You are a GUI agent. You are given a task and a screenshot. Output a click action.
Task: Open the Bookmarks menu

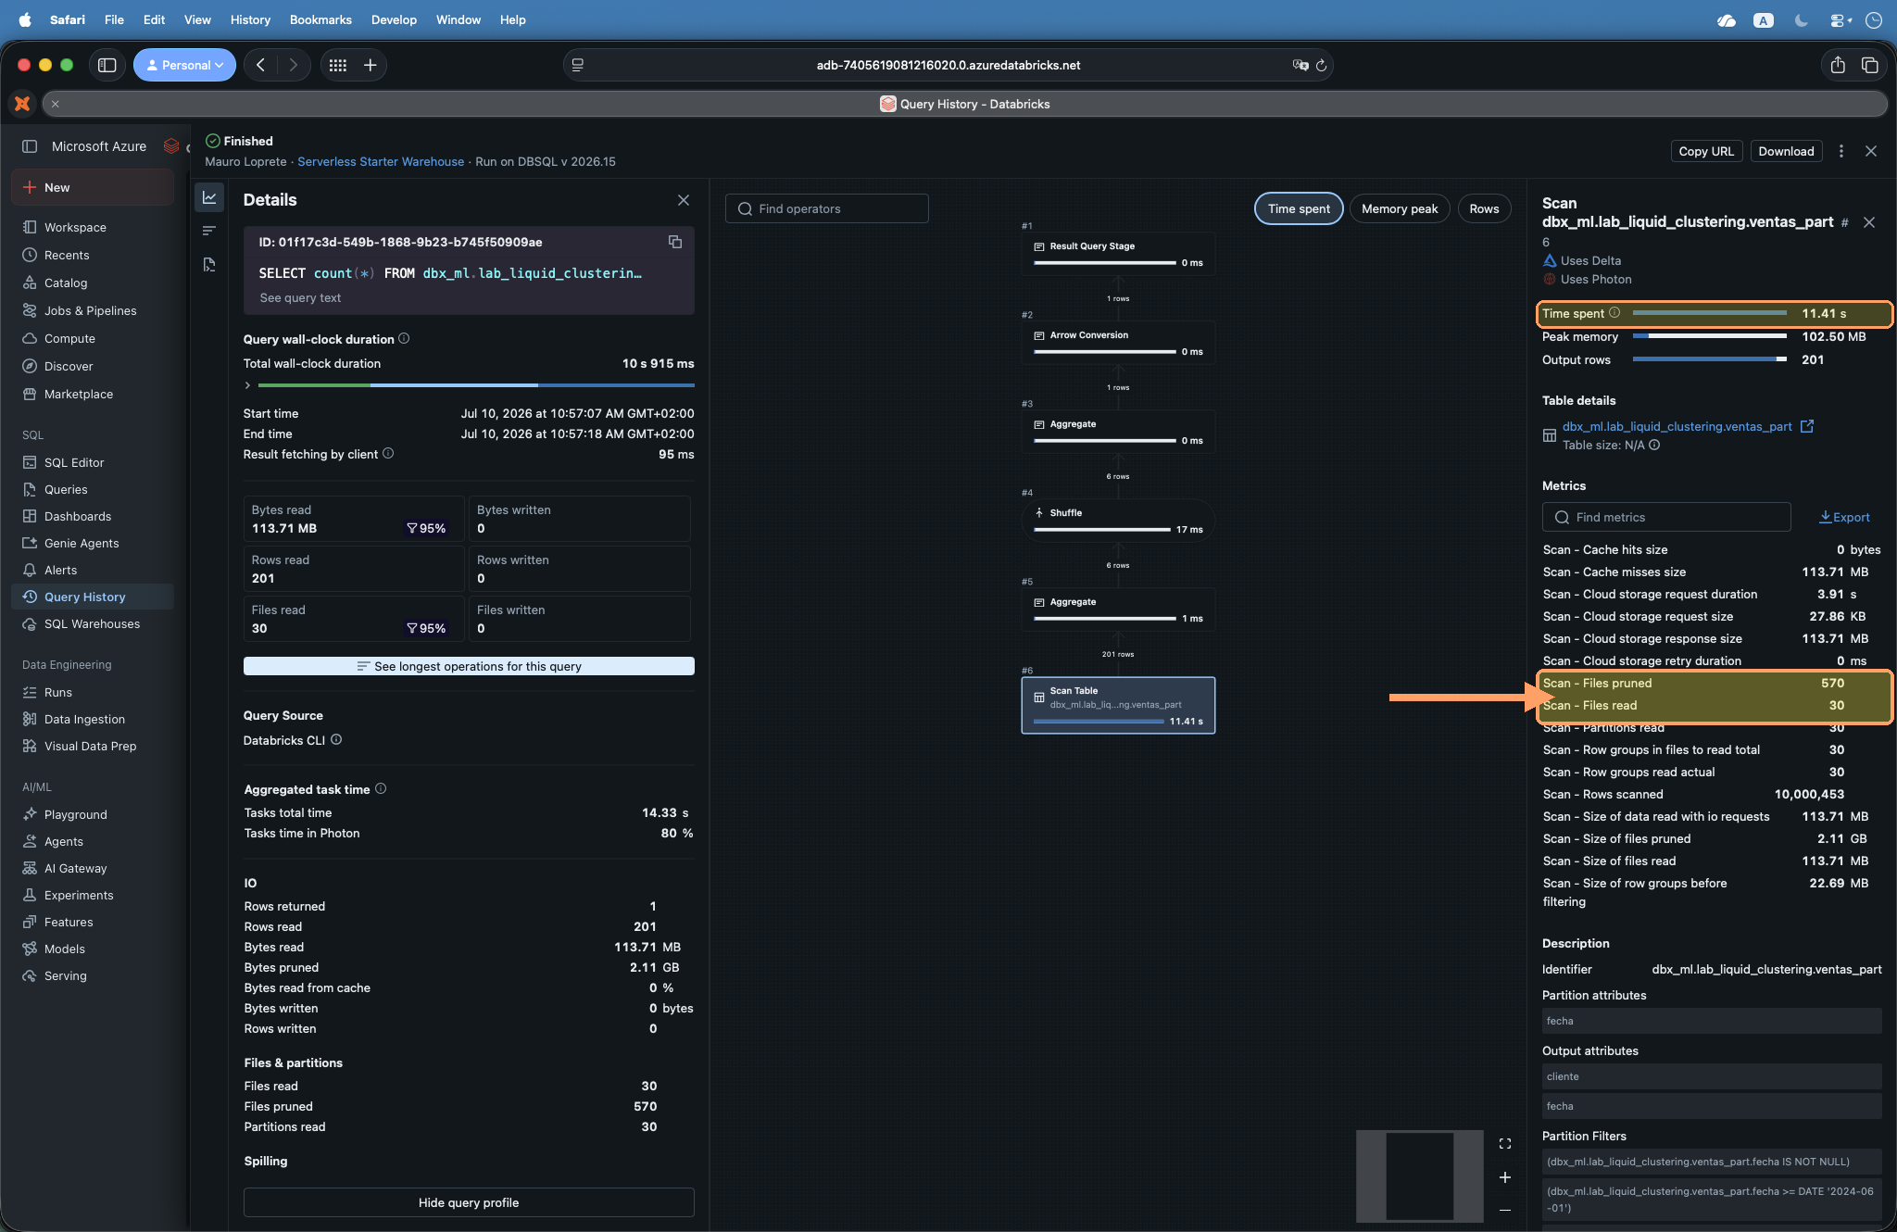tap(320, 19)
